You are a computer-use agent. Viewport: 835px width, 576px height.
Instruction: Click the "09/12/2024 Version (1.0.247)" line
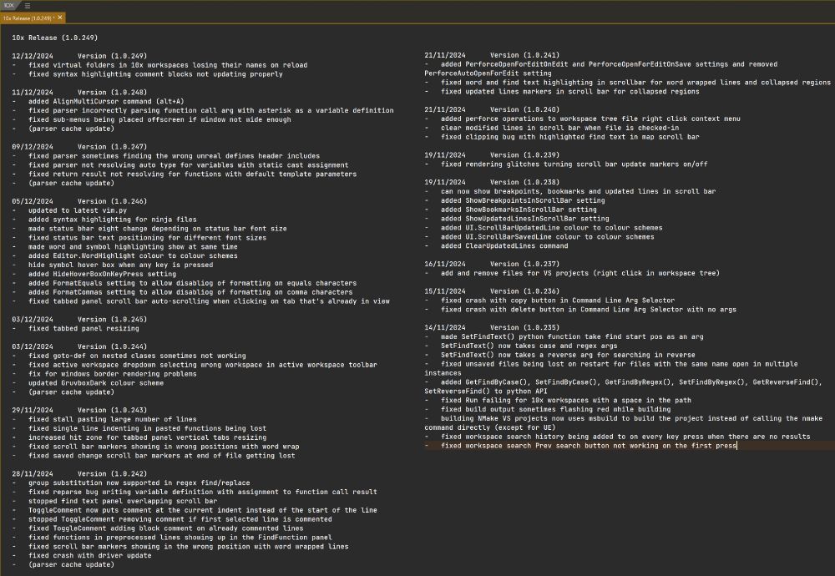coord(79,147)
